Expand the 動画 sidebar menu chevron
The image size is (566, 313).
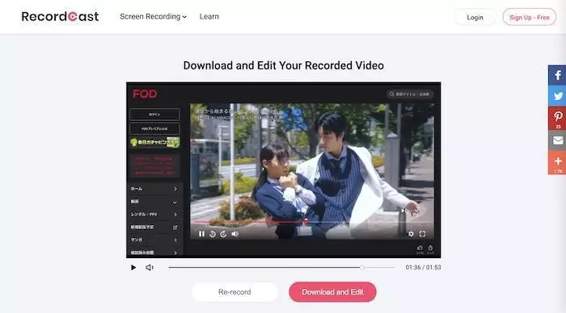click(175, 202)
